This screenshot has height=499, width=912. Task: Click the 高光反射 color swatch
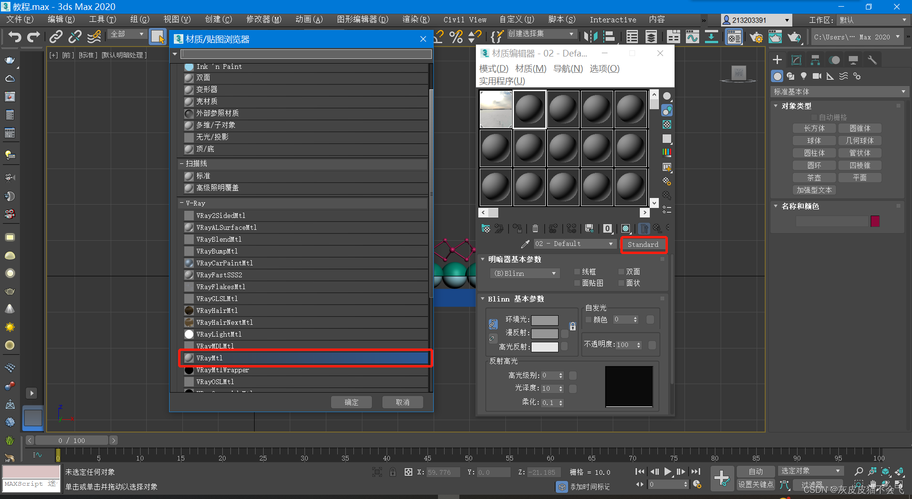point(545,347)
